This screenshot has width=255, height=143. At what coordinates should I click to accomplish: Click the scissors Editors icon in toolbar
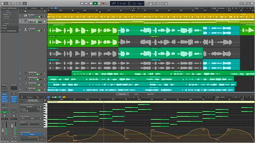tap(25, 4)
